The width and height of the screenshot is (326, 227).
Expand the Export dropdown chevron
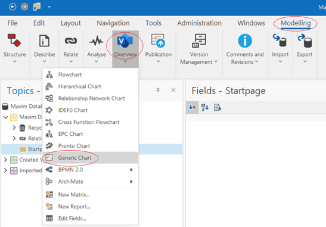pyautogui.click(x=305, y=61)
